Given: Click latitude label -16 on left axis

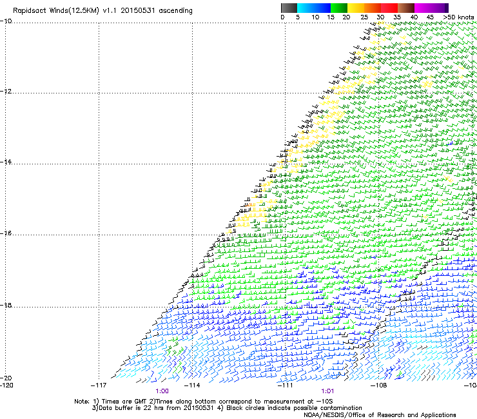Looking at the screenshot, I should tap(6, 233).
